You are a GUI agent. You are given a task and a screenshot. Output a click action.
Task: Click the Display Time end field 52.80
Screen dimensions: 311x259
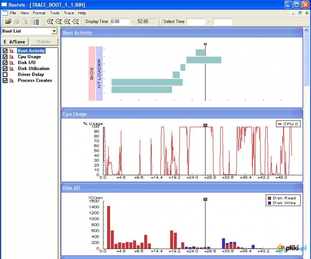[147, 22]
